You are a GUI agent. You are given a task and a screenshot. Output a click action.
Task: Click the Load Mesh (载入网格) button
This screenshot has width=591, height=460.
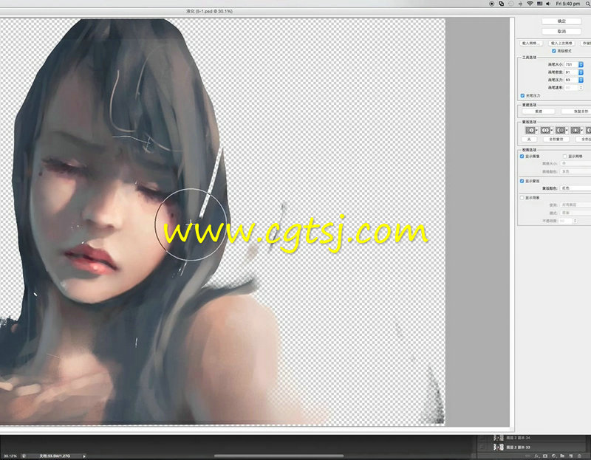531,44
